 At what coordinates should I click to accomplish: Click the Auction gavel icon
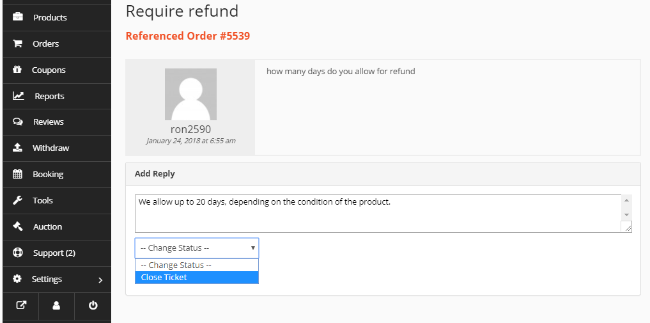(x=17, y=226)
